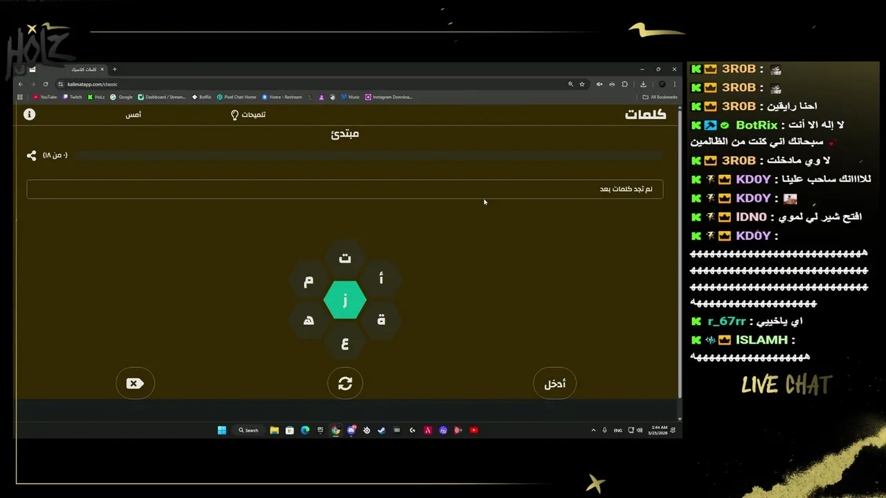The image size is (886, 498).
Task: Open yesterday's answers أمس
Action: pos(133,115)
